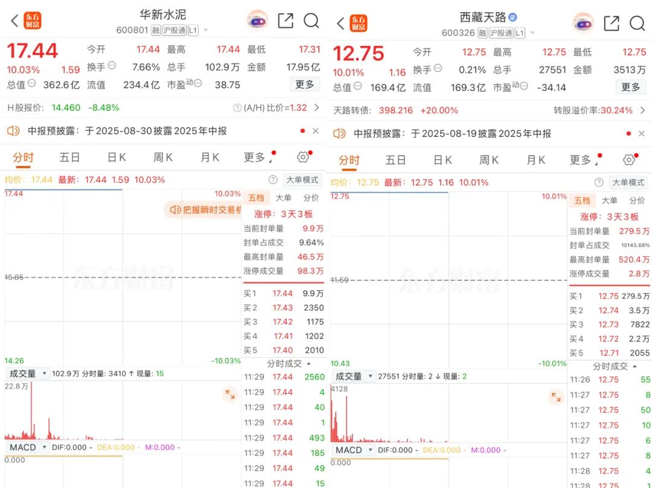Search stocks from 华新水泥 page
This screenshot has height=488, width=652.
[311, 21]
